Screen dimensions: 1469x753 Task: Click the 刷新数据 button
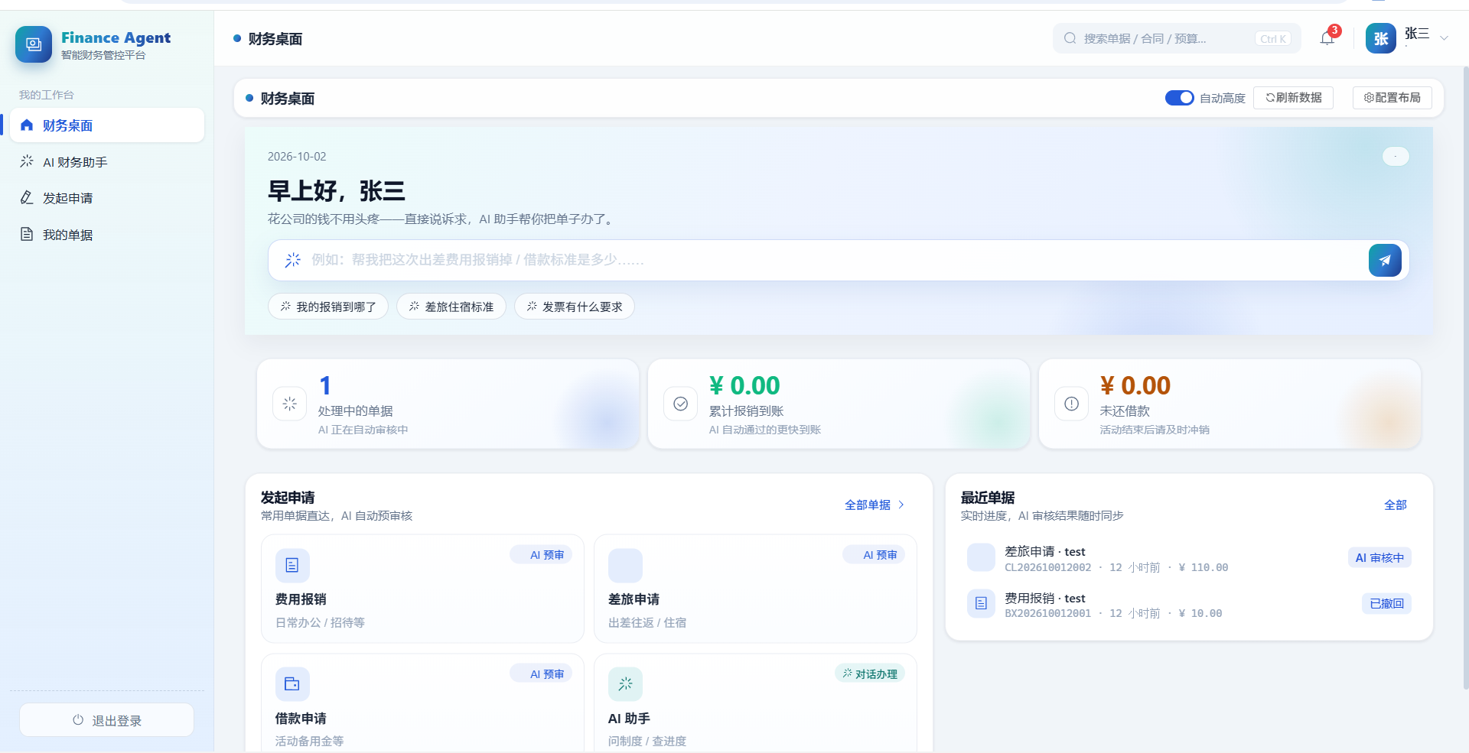1293,98
